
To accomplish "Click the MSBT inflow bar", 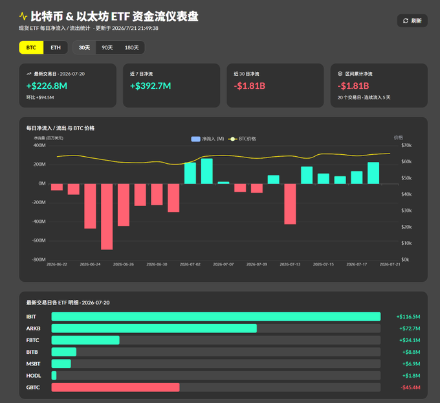I will coord(61,363).
